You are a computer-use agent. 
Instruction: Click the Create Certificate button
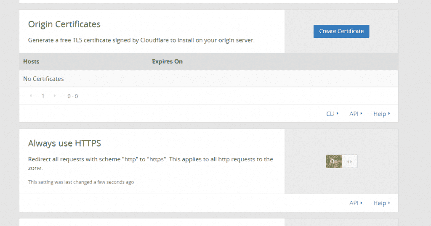click(x=341, y=31)
